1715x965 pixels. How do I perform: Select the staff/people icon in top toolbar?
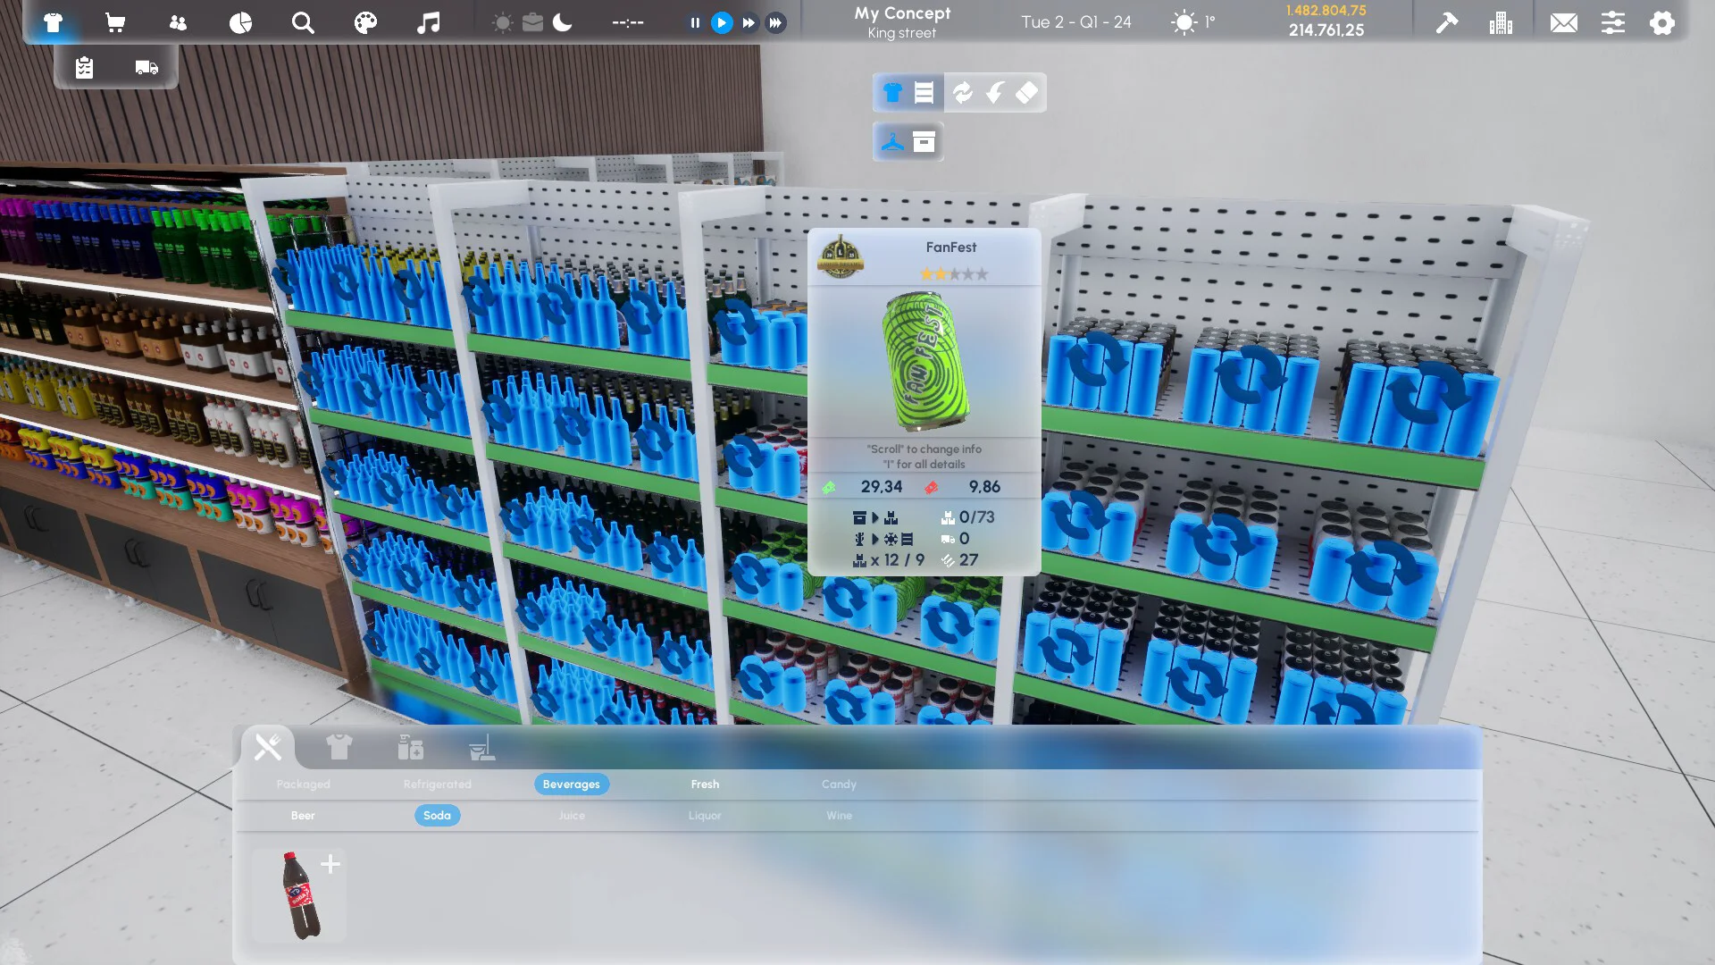click(178, 22)
